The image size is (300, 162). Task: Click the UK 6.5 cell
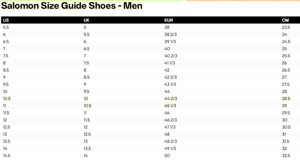coord(87,49)
